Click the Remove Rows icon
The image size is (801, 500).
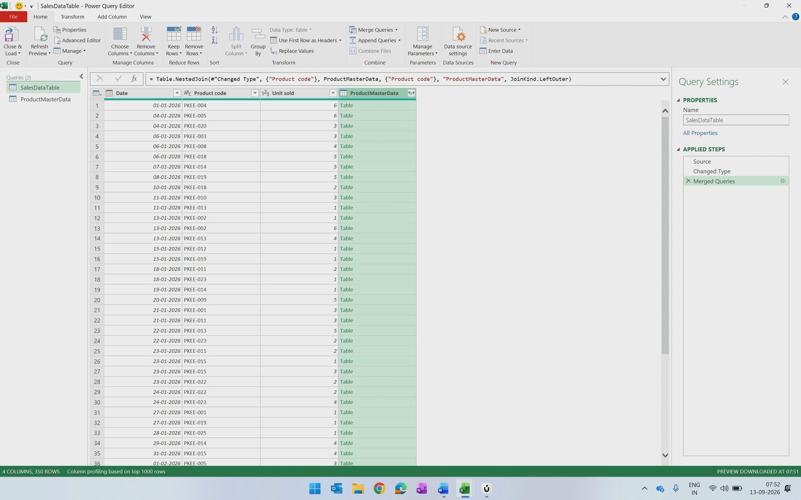tap(194, 34)
